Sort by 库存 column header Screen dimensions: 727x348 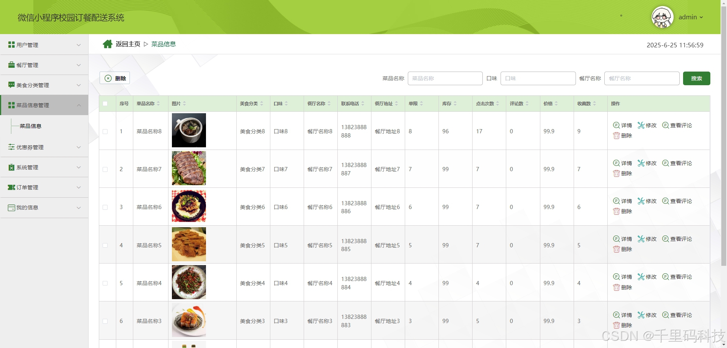(x=449, y=103)
